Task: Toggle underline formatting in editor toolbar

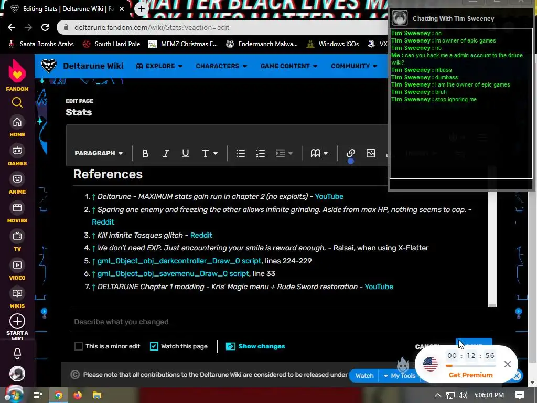Action: click(x=186, y=153)
